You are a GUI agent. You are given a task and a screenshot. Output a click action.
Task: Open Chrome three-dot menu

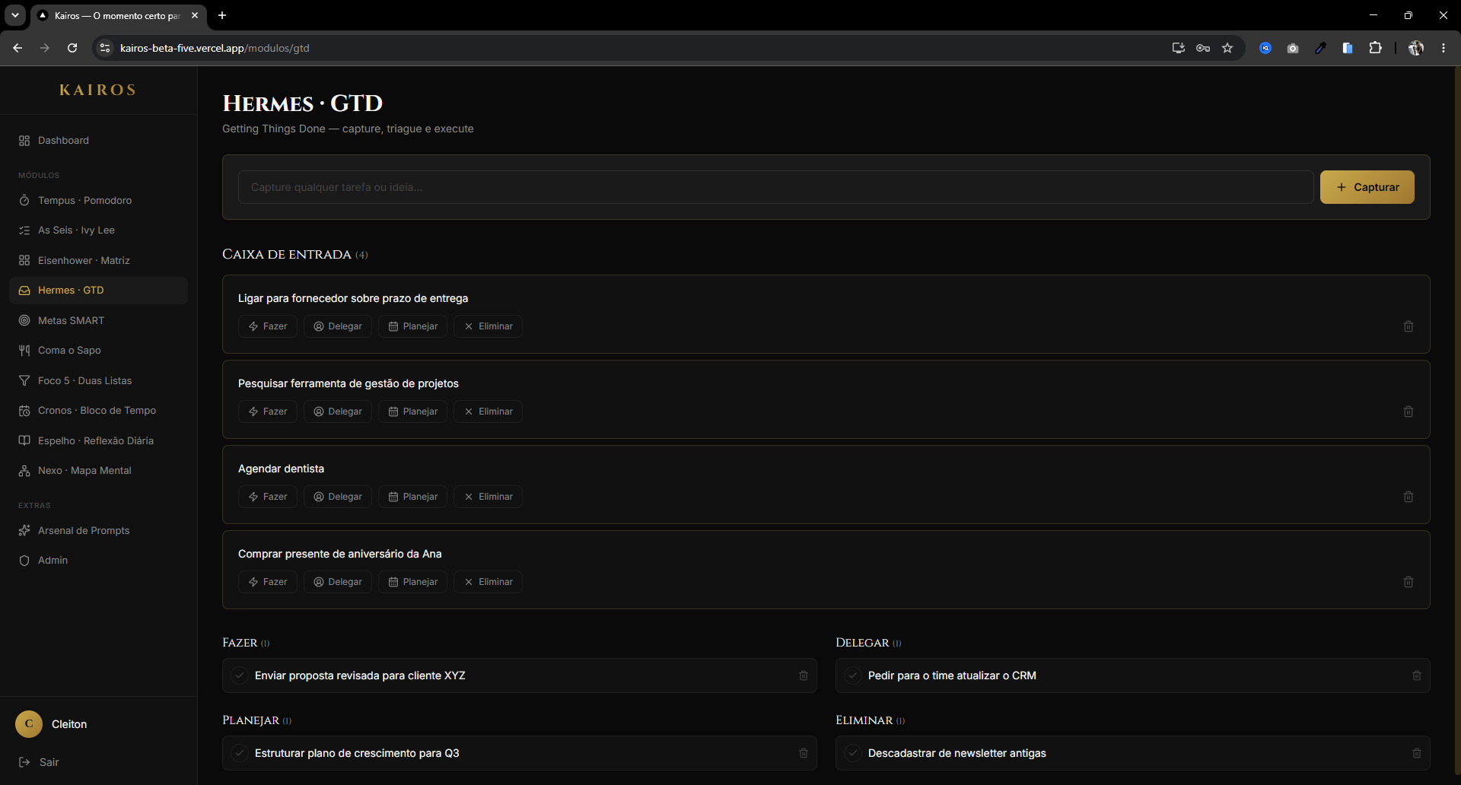pyautogui.click(x=1443, y=48)
